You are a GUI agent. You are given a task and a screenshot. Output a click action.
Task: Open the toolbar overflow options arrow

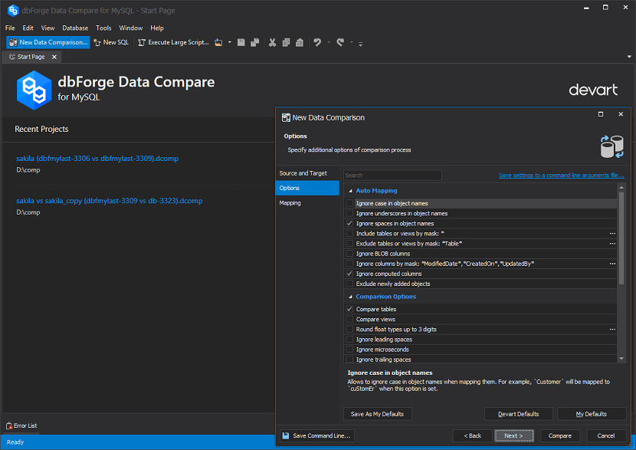click(361, 43)
